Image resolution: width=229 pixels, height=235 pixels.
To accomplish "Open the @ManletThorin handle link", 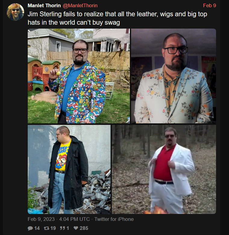I will [x=80, y=5].
